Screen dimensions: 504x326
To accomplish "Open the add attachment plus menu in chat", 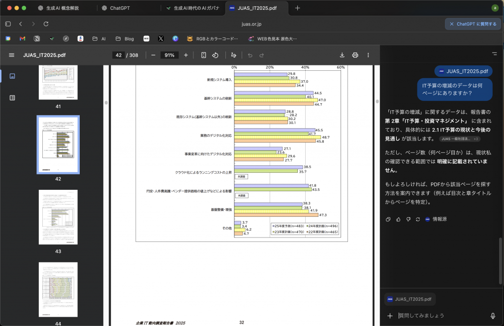I will coord(390,316).
